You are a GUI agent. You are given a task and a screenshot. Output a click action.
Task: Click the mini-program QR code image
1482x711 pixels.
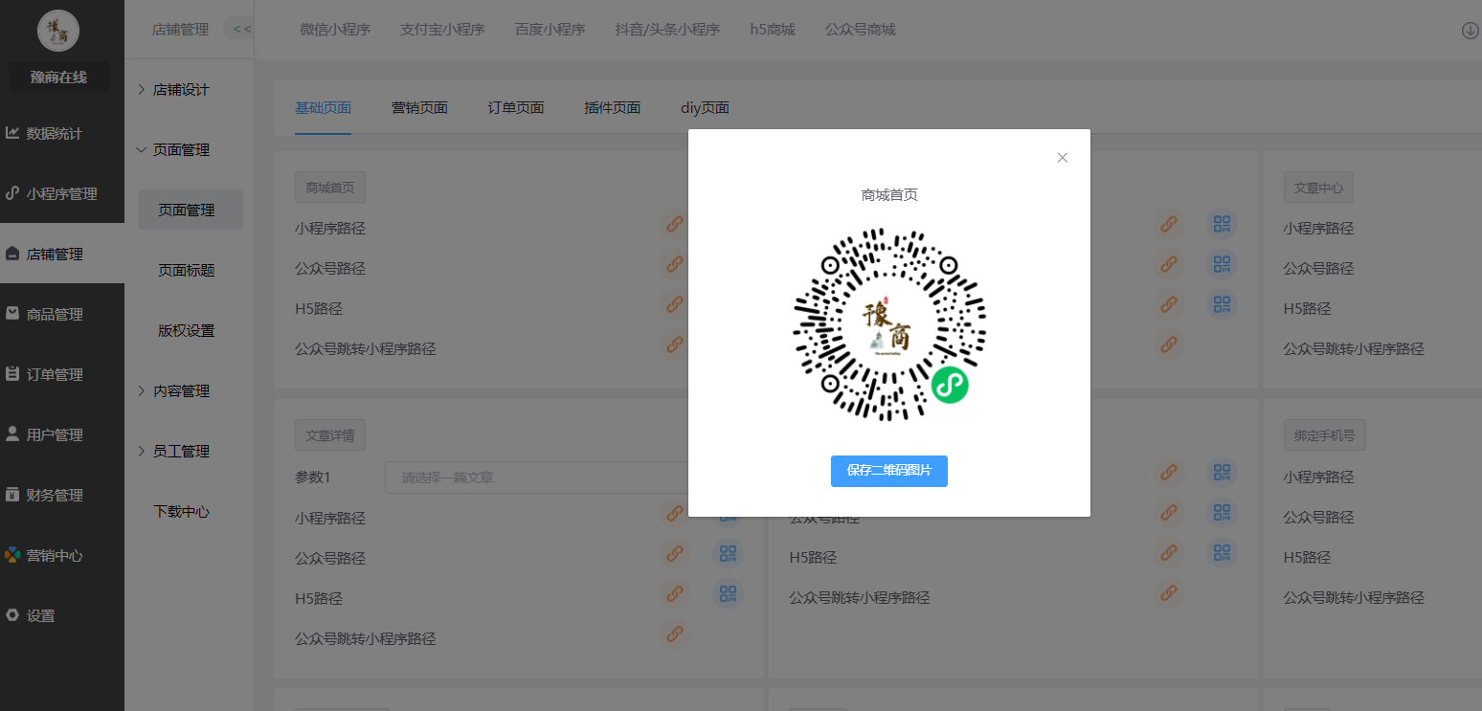point(889,323)
